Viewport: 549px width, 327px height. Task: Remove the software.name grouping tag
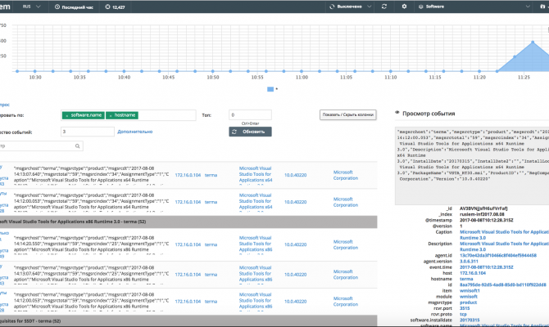tap(67, 115)
